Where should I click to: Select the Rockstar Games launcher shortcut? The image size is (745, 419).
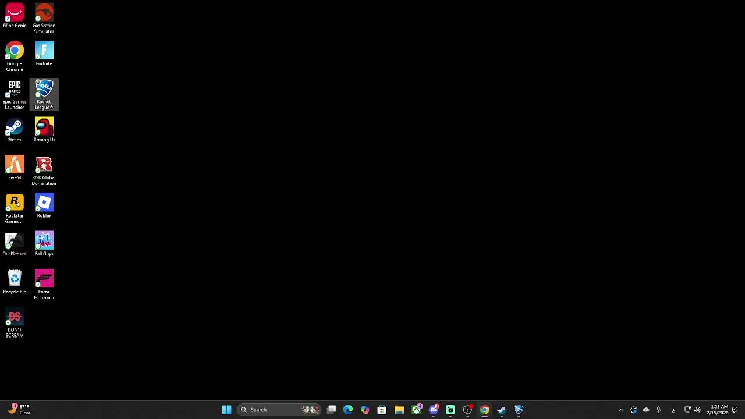pyautogui.click(x=15, y=209)
